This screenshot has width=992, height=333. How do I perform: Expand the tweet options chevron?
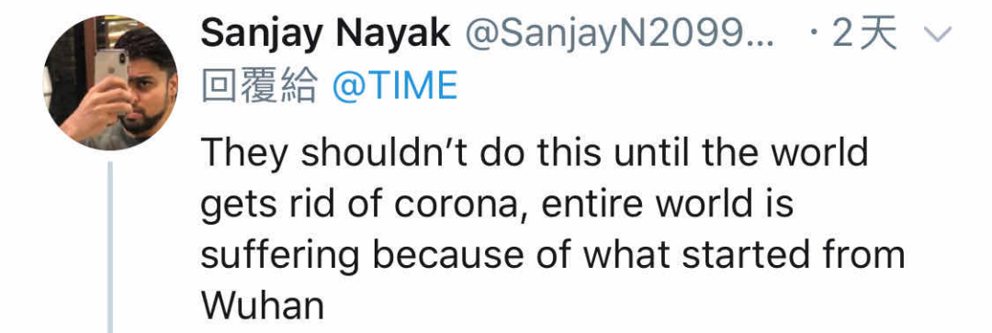pos(938,36)
